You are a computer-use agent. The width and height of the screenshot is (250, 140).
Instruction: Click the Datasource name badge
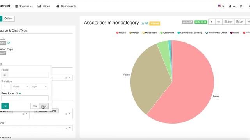point(3,43)
